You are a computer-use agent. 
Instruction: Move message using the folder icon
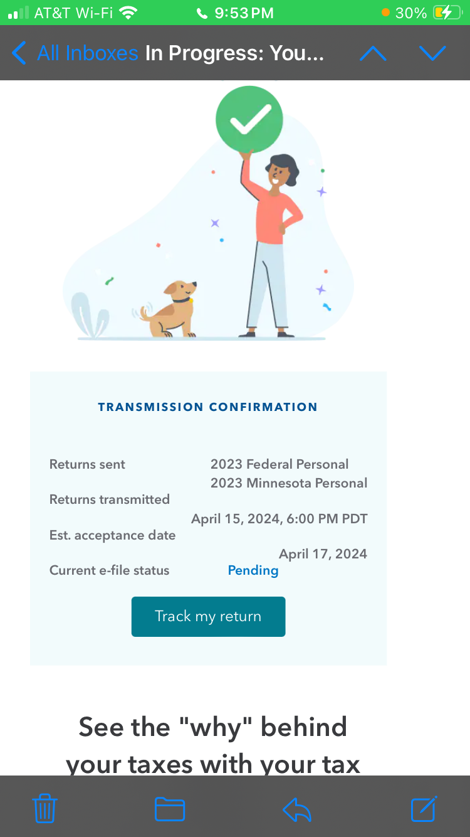[x=170, y=809]
